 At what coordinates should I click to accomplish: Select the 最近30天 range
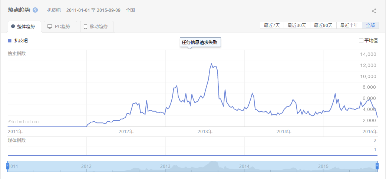(297, 25)
